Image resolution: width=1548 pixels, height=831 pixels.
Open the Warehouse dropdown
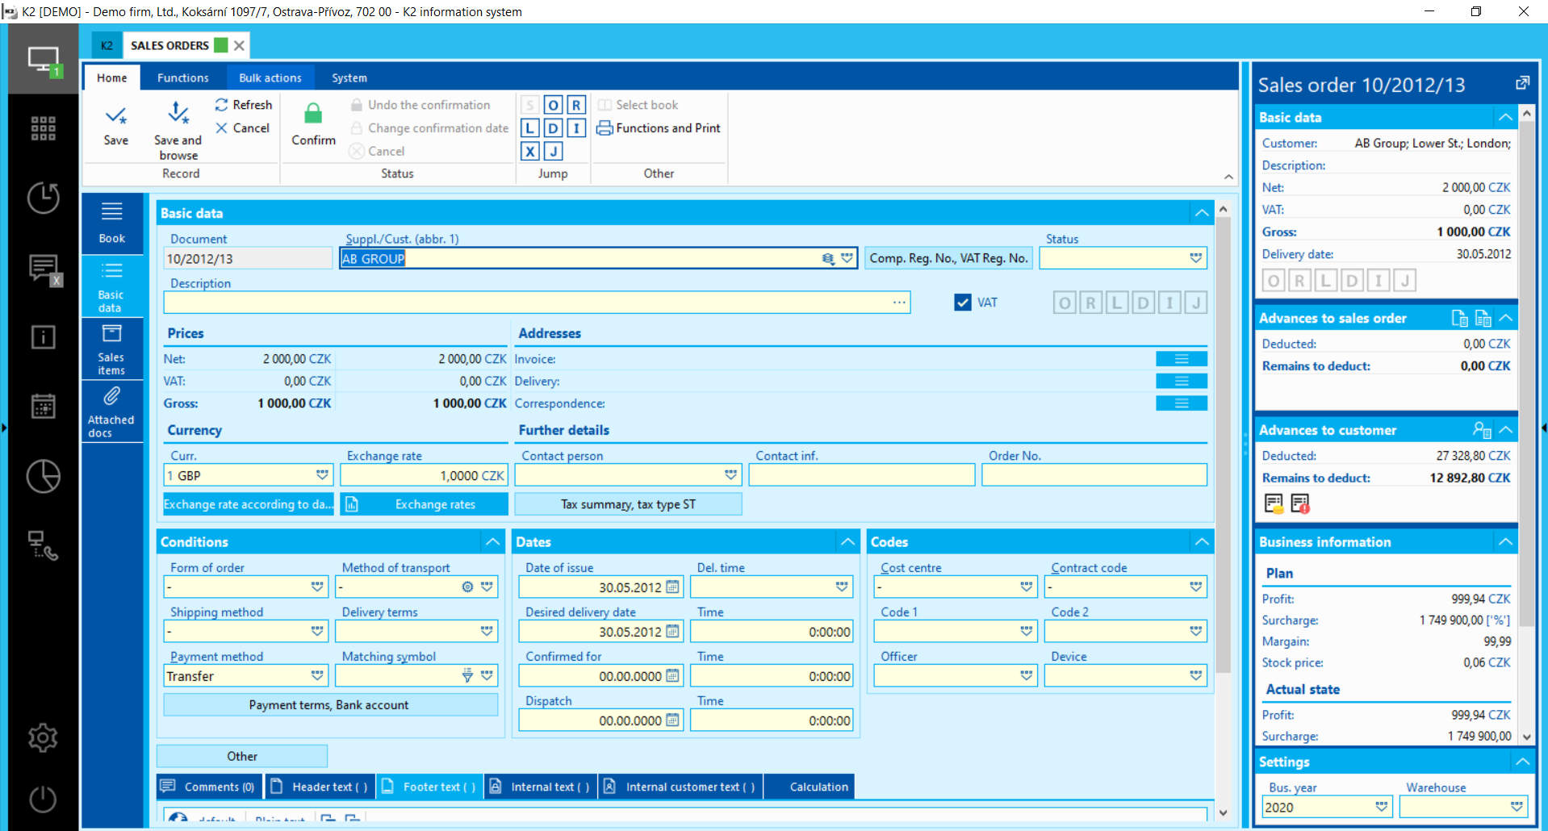click(1517, 807)
